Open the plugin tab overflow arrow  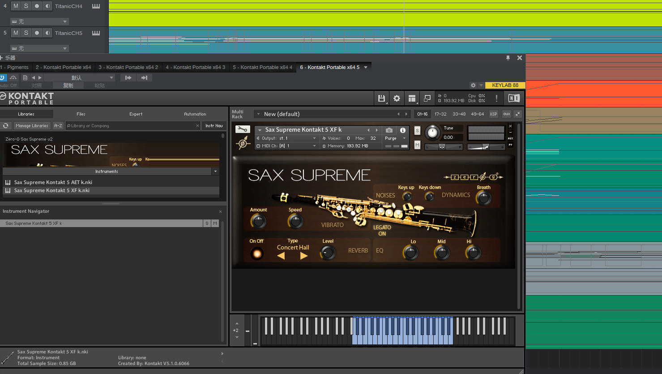366,67
